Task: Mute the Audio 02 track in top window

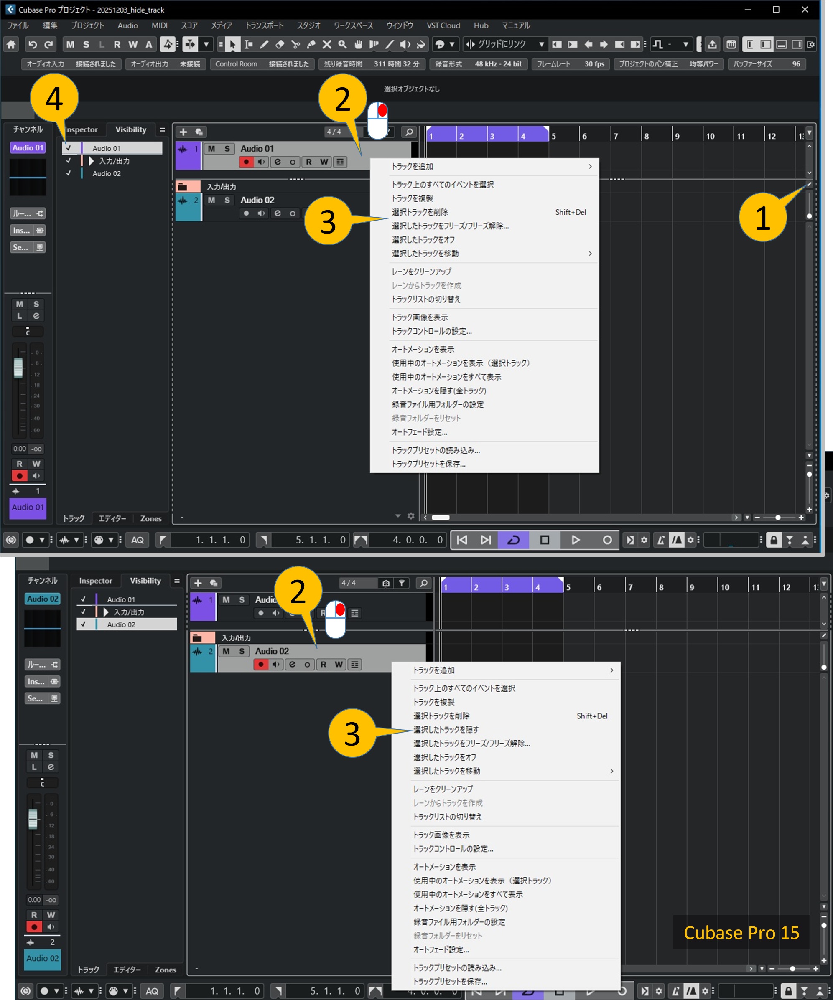Action: [211, 200]
